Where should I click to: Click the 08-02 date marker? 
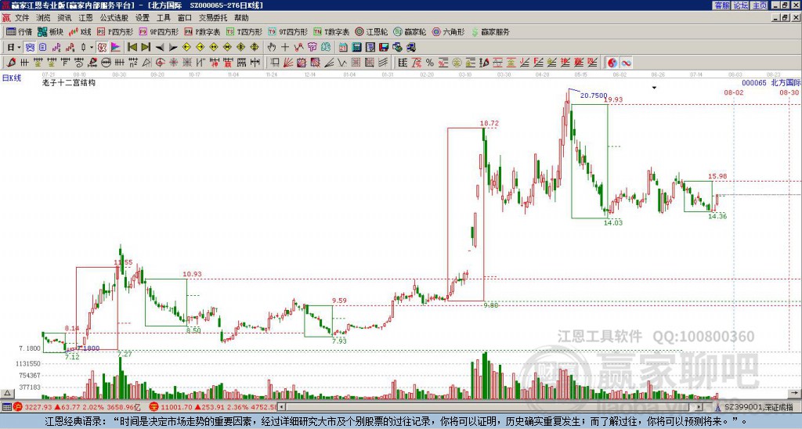733,92
